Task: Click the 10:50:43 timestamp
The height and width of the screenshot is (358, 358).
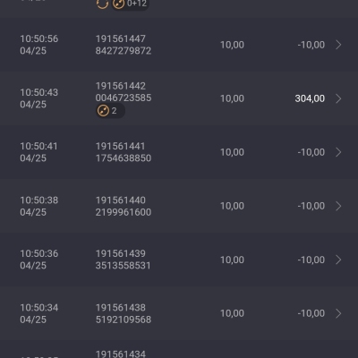Action: 39,92
